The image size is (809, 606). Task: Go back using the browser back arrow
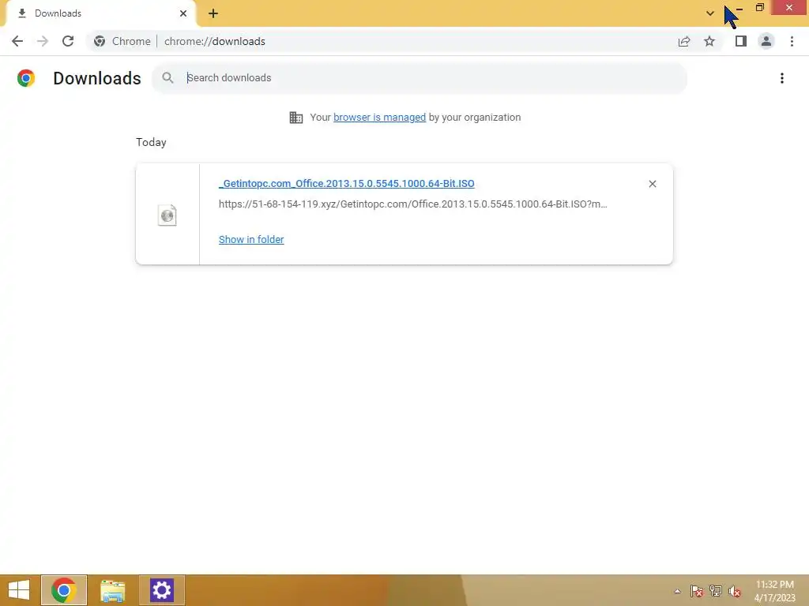pos(17,41)
